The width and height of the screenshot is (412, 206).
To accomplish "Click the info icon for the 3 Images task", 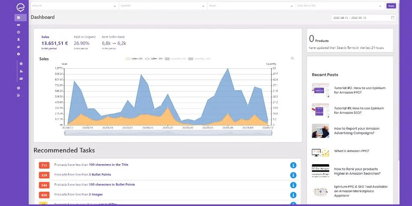I will click(x=293, y=195).
